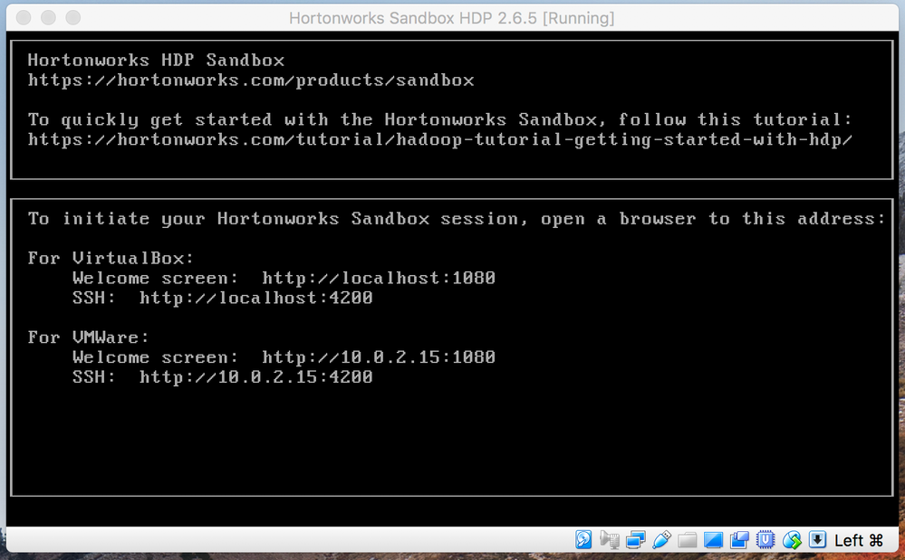This screenshot has width=905, height=560.
Task: Click the 'For VirtualBox:' label
Action: tap(111, 258)
